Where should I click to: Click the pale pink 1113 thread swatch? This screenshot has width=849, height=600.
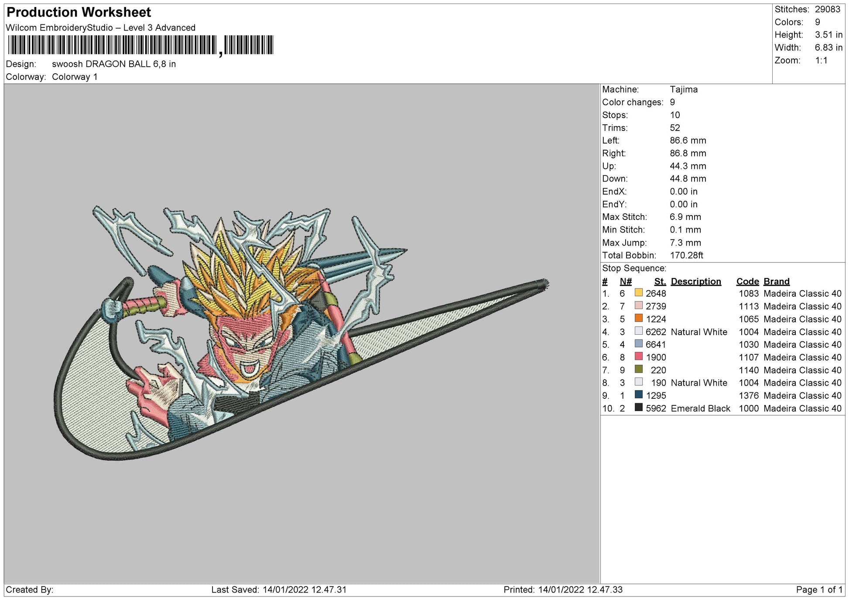point(638,305)
